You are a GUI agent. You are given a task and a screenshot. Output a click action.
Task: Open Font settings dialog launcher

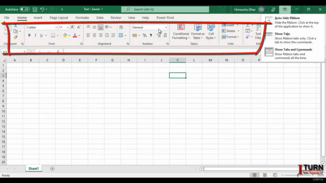(81, 44)
